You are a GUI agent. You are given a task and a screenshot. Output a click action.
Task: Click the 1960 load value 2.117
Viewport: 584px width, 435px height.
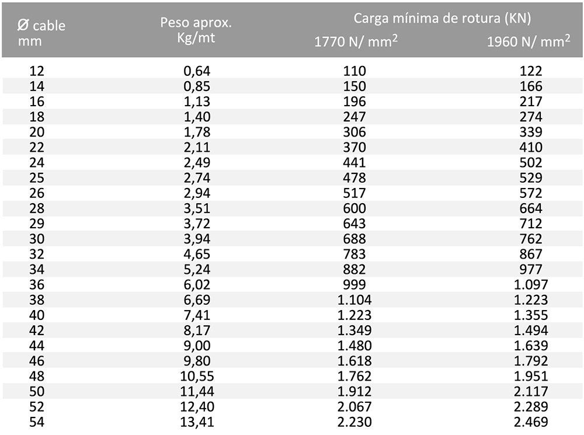pyautogui.click(x=531, y=391)
